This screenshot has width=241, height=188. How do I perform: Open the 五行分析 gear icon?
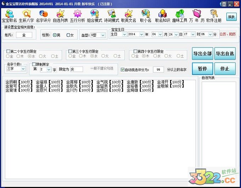tap(77, 16)
